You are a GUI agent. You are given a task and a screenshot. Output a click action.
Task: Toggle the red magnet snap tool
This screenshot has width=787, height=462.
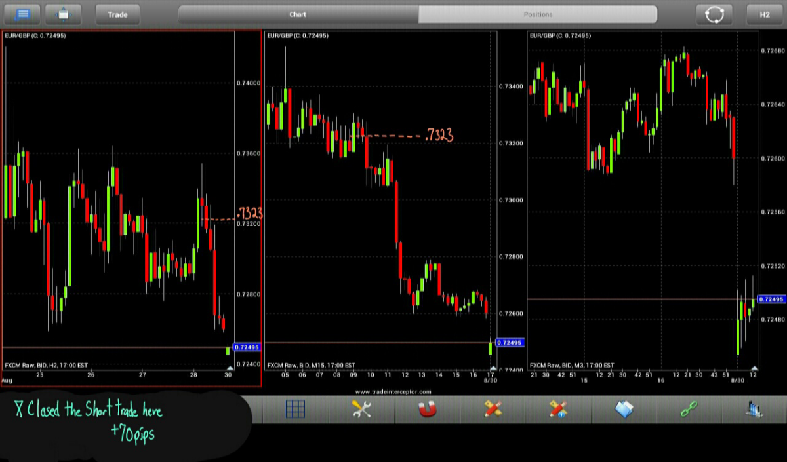click(x=427, y=410)
